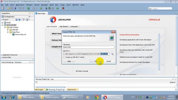The image size is (178, 100).
Task: Open the FirstApplication dropdown
Action: tap(29, 17)
